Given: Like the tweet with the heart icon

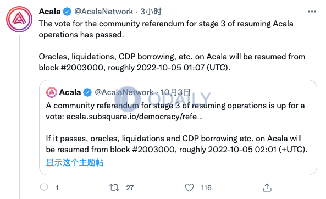Looking at the screenshot, I should (x=189, y=187).
